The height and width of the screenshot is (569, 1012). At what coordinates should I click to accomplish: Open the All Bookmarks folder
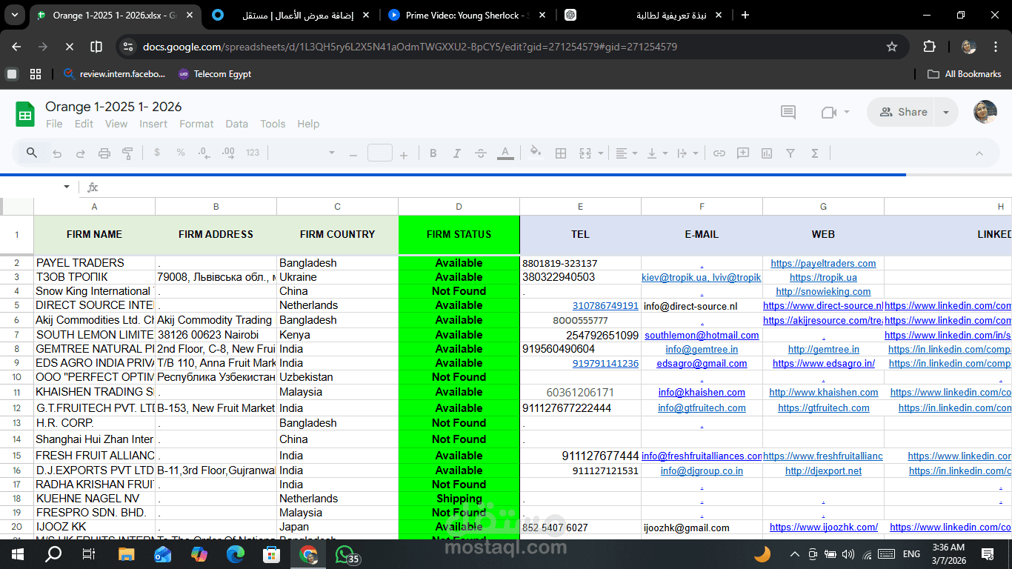(965, 74)
